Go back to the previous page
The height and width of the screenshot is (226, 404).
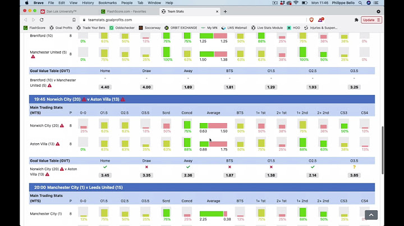pyautogui.click(x=25, y=20)
